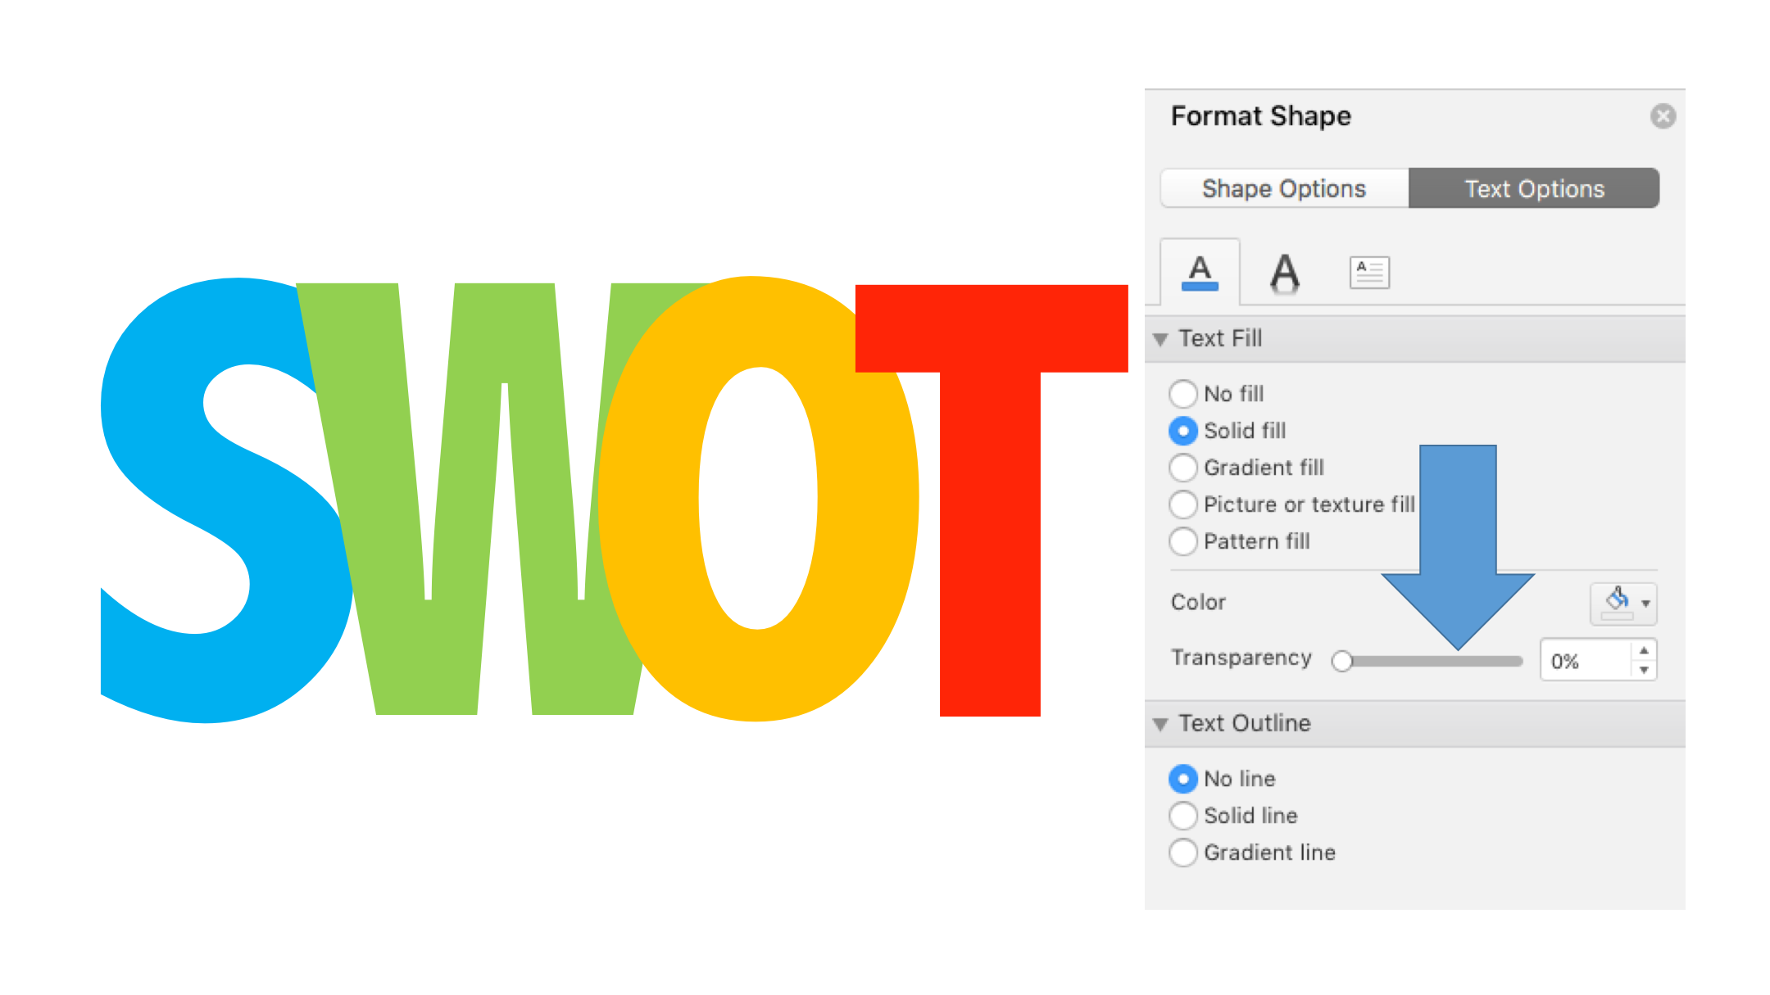The height and width of the screenshot is (995, 1770).
Task: Click the Transparency slider handle
Action: pos(1341,661)
